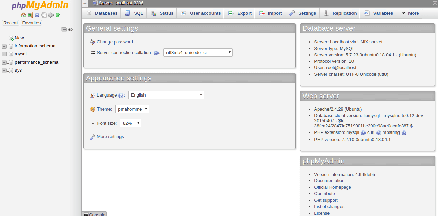Switch to the SQL tab

click(134, 13)
